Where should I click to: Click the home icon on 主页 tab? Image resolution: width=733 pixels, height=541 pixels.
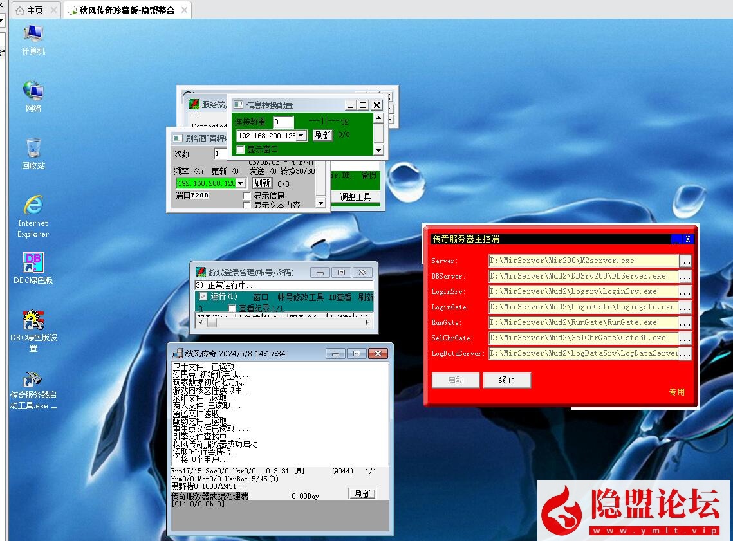20,10
